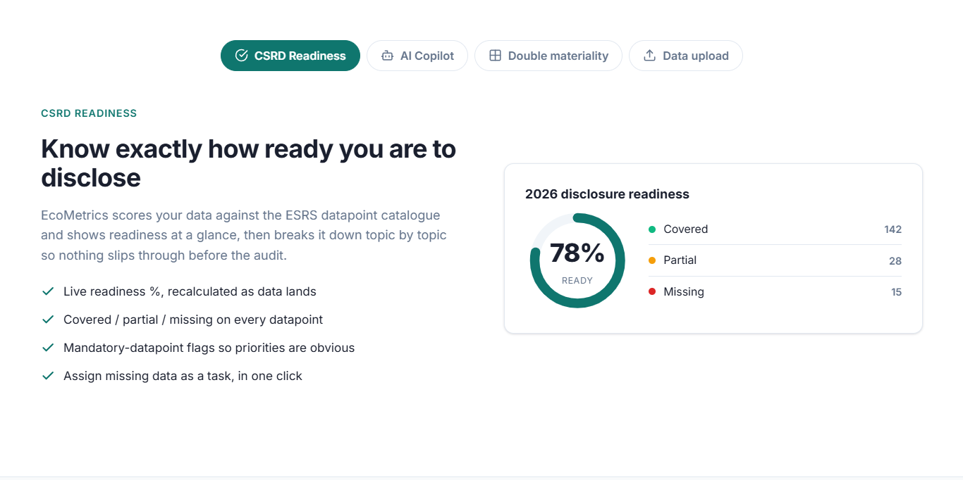Click the checkmark beside 'Live readiness %'

coord(48,291)
